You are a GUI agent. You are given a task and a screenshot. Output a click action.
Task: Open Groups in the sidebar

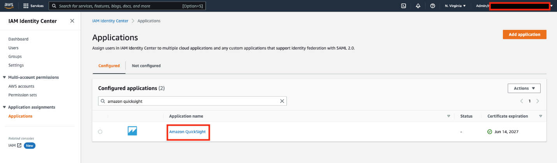[x=15, y=56]
